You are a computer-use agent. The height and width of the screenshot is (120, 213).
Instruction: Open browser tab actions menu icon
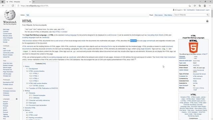(3, 2)
